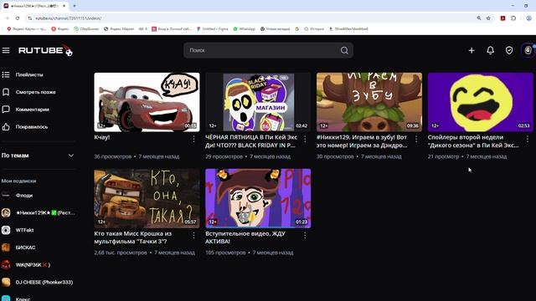This screenshot has height=301, width=536.
Task: Click the search magnifier icon in search bar
Action: point(344,50)
